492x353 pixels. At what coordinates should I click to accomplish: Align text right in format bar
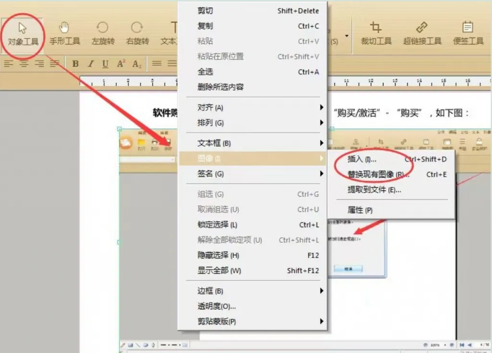39,64
